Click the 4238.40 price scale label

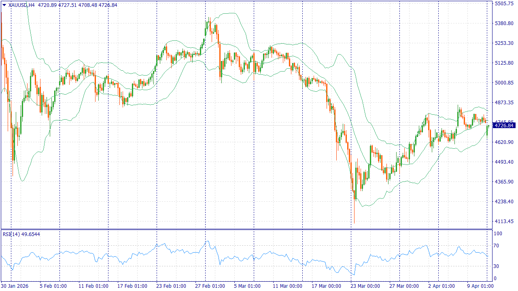[504, 202]
